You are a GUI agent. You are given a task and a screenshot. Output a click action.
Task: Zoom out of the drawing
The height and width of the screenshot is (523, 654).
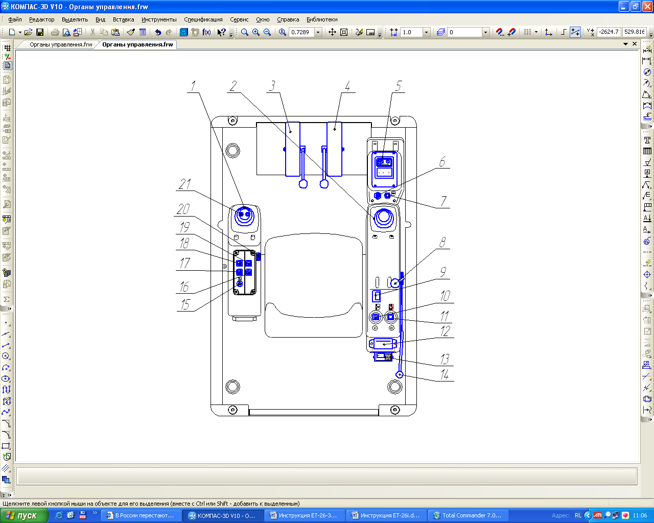[267, 32]
